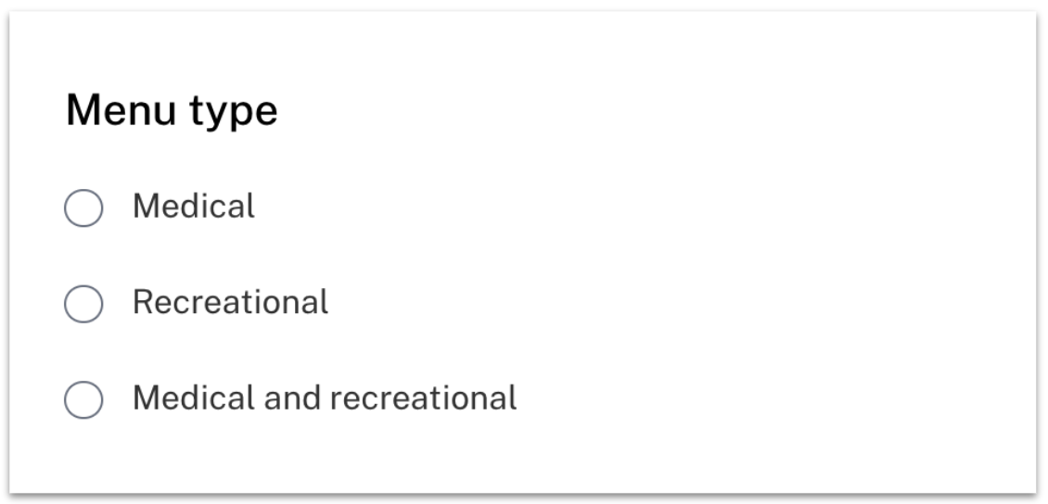Choose Medical and recreational menu type
The width and height of the screenshot is (1048, 504).
tap(83, 400)
